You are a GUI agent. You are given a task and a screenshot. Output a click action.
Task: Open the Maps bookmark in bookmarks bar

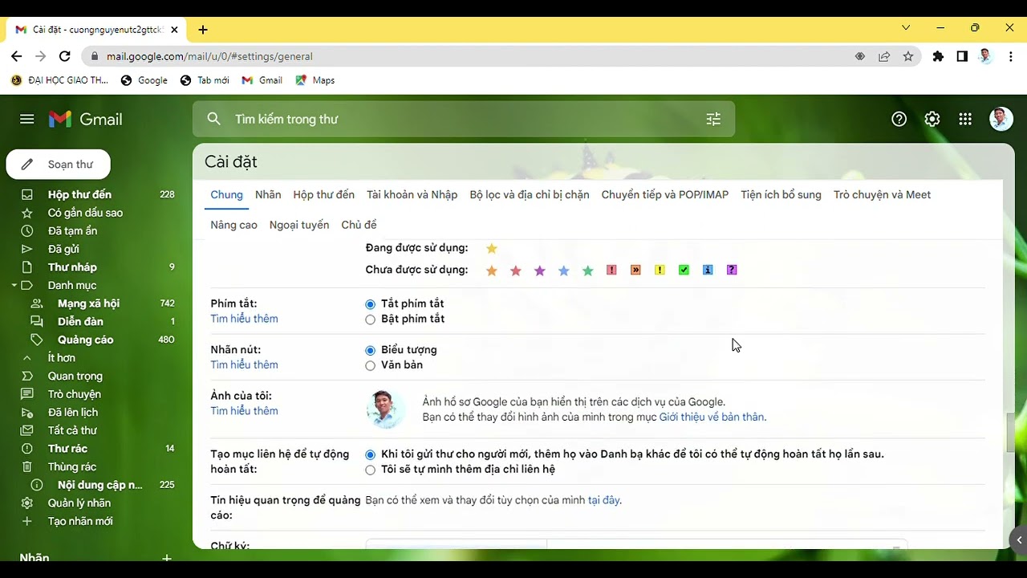[x=315, y=80]
